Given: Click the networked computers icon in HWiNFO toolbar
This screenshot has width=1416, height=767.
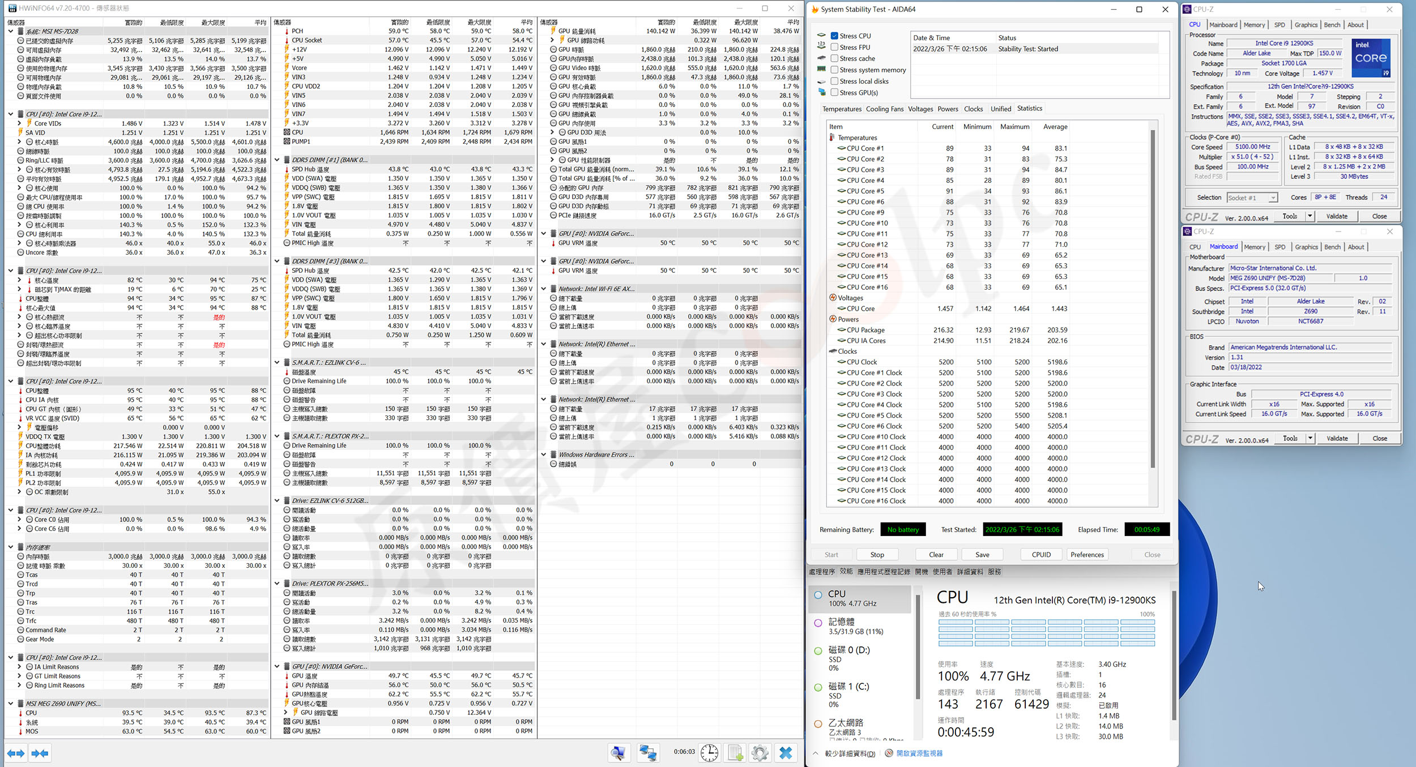Looking at the screenshot, I should (647, 753).
